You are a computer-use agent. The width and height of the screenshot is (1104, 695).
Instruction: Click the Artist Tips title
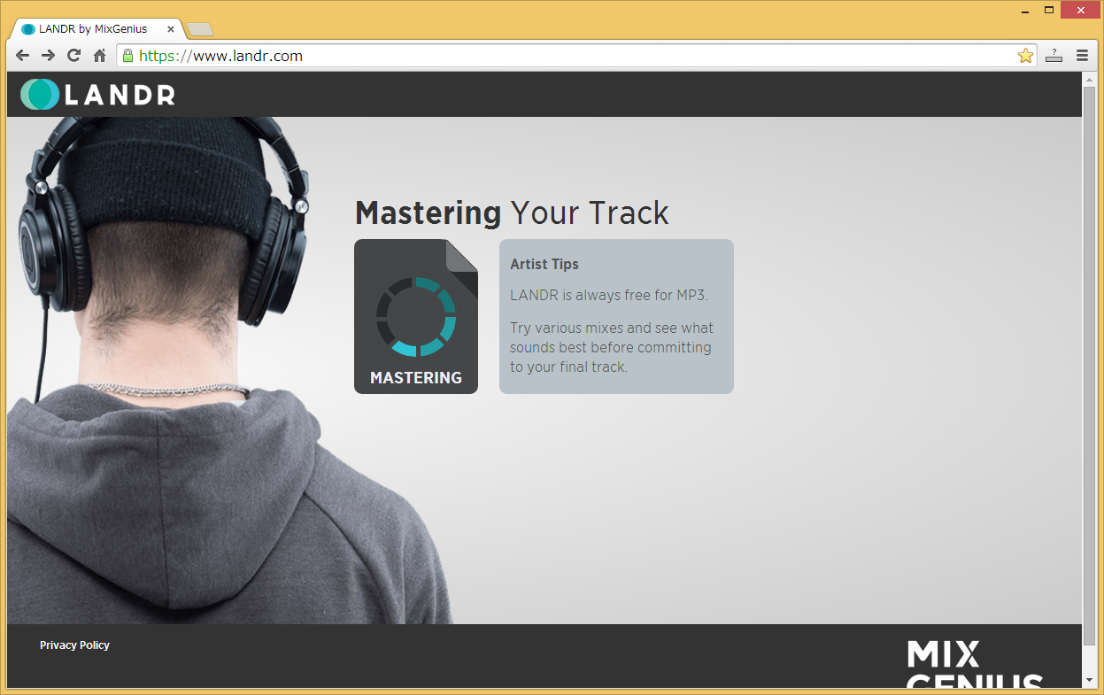(x=544, y=264)
